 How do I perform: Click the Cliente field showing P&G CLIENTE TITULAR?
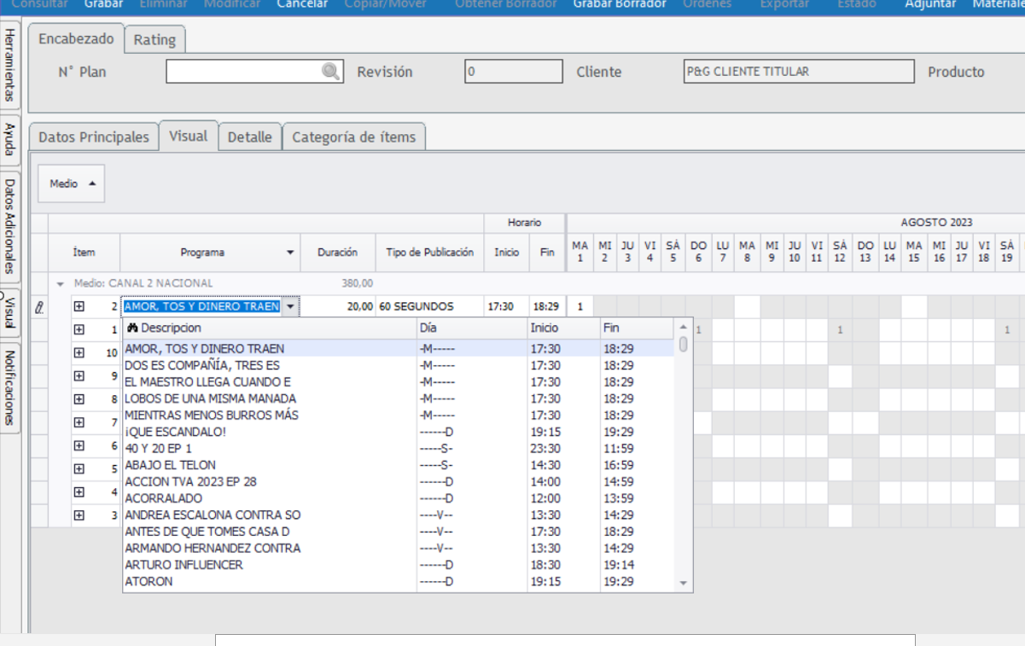[798, 72]
